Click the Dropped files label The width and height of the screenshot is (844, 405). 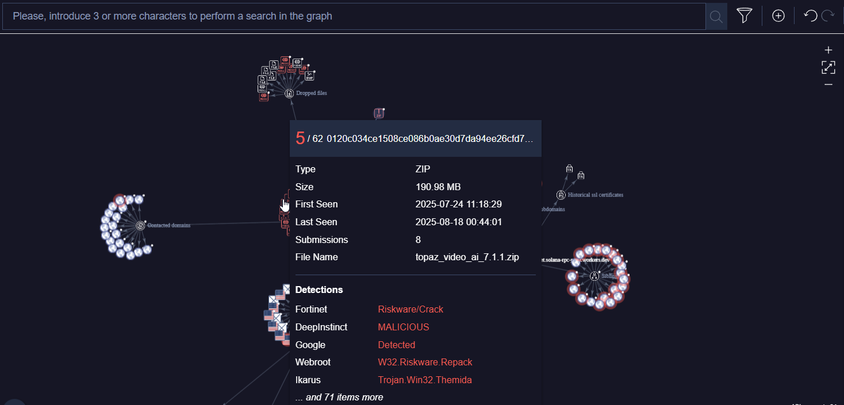pos(312,92)
